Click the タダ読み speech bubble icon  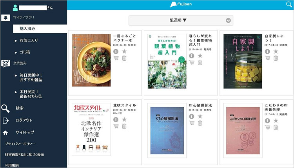click(x=5, y=63)
